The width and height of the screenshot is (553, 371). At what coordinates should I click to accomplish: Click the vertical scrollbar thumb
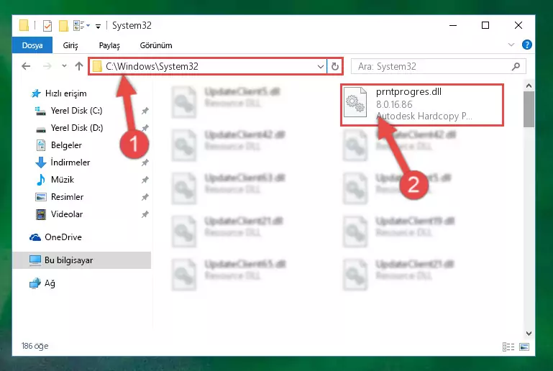point(529,109)
